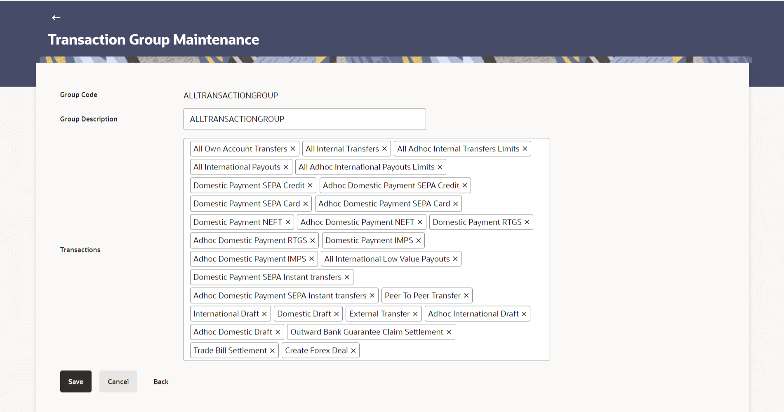Viewport: 784px width, 412px height.
Task: Remove the Domestic Payment IMPS tag
Action: (419, 240)
